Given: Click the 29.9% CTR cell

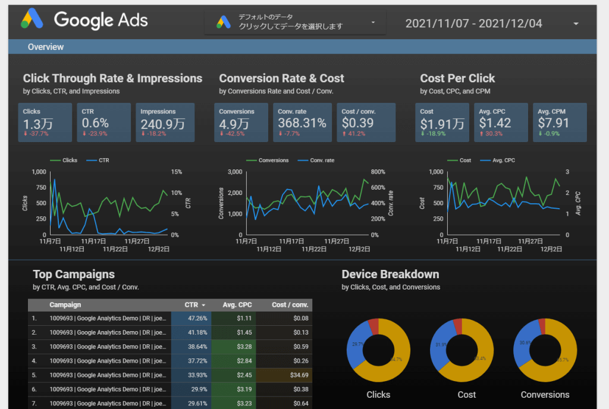Looking at the screenshot, I should [x=191, y=389].
